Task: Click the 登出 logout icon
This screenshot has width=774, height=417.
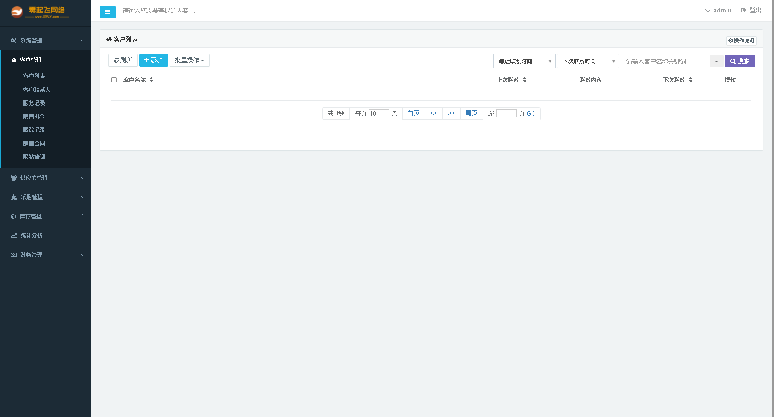Action: pyautogui.click(x=744, y=11)
